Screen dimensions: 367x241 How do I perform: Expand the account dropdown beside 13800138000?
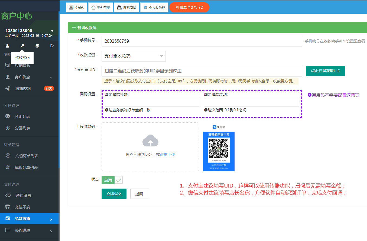(52, 31)
